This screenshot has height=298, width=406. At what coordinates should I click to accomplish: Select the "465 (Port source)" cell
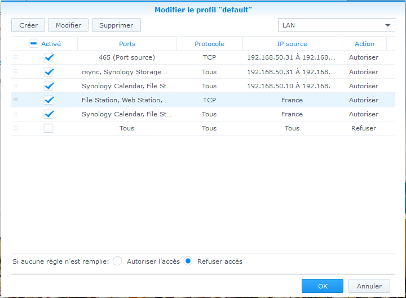[x=127, y=57]
